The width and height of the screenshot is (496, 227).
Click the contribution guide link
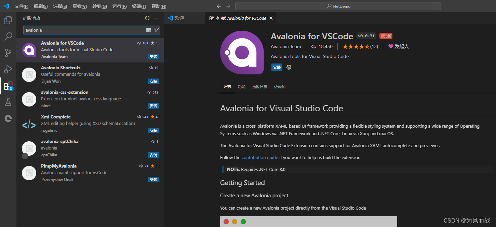click(x=260, y=157)
